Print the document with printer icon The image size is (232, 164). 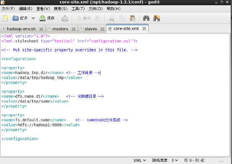(x=65, y=18)
